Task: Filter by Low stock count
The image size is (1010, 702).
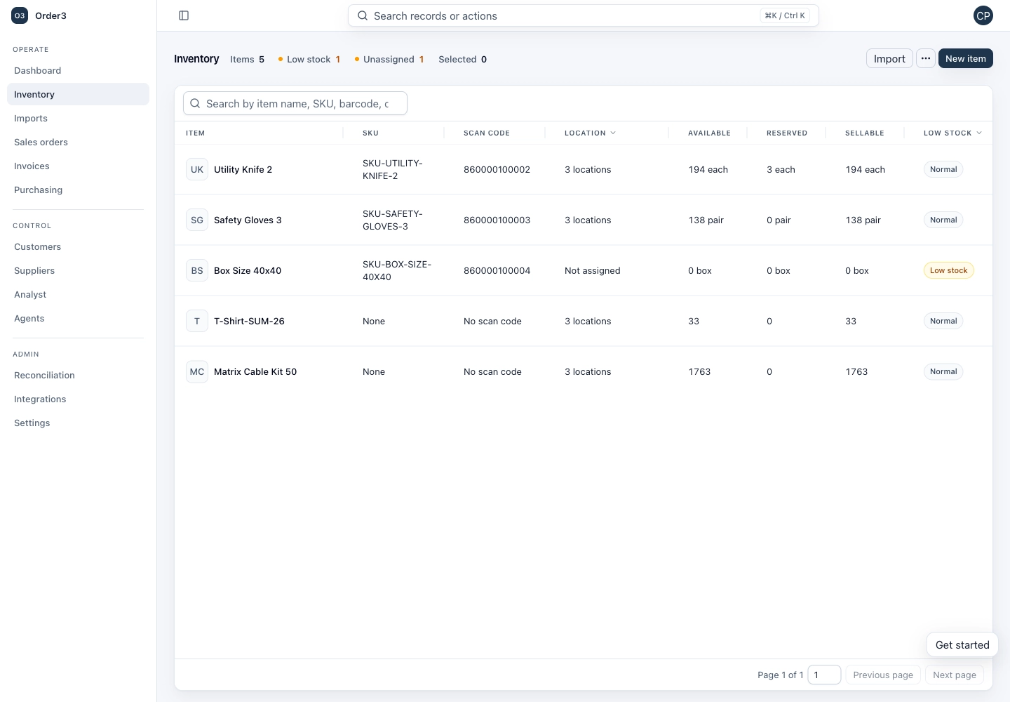Action: click(x=309, y=59)
